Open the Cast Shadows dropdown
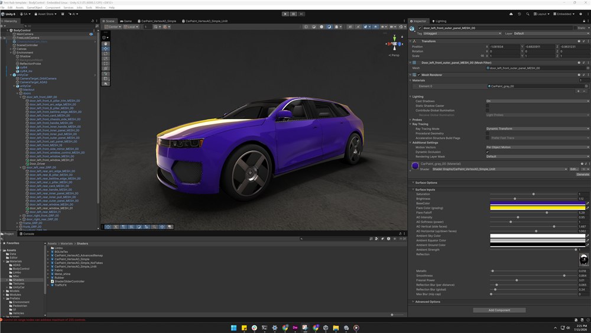The width and height of the screenshot is (591, 333). (x=537, y=101)
